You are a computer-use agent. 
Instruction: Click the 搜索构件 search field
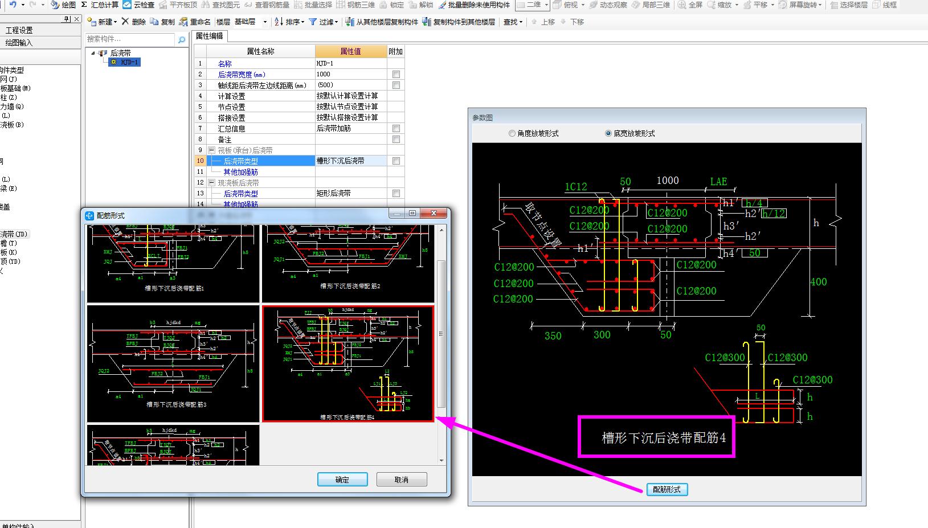point(130,39)
